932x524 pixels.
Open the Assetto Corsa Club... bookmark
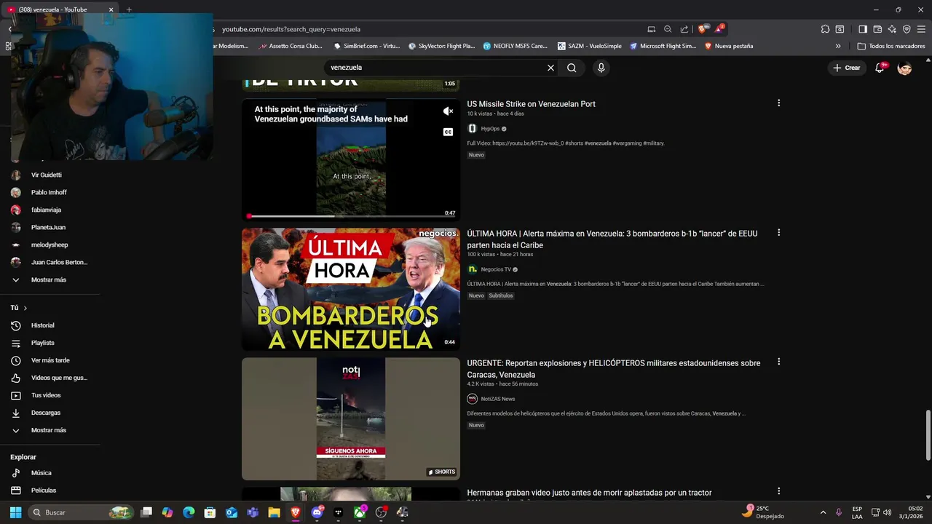(290, 46)
